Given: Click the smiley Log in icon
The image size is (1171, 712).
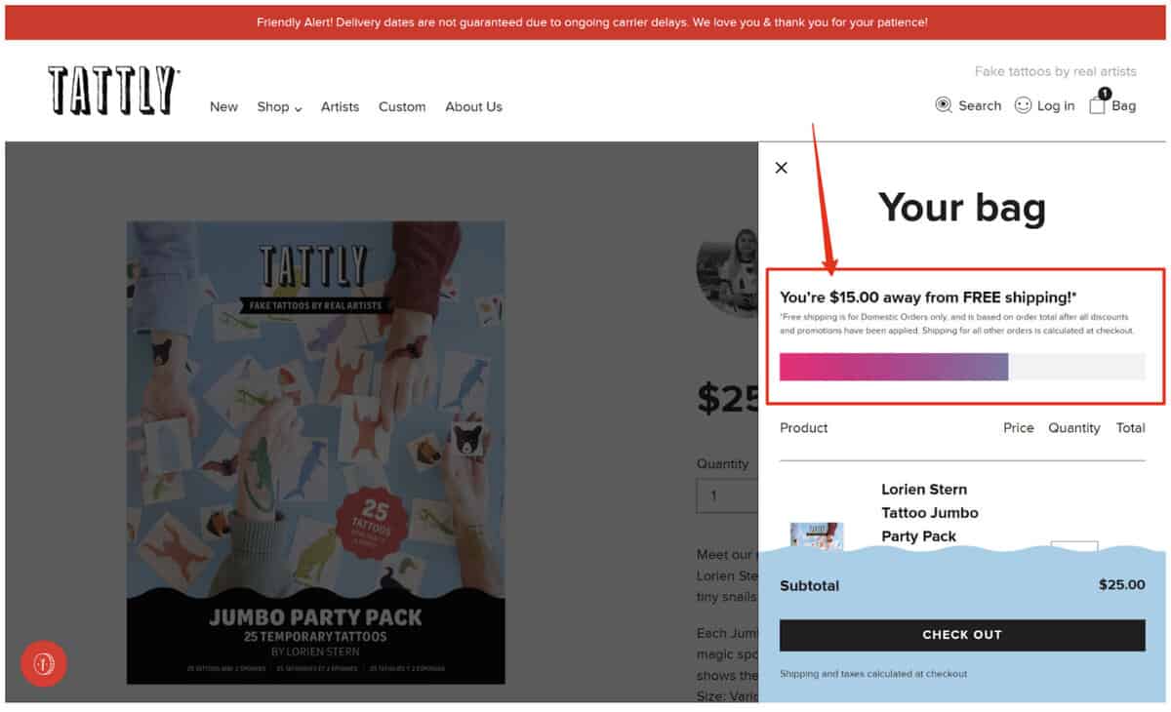Looking at the screenshot, I should click(1023, 105).
